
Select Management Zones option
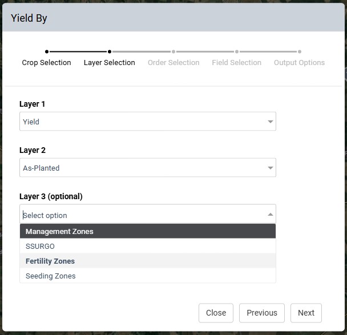point(148,231)
